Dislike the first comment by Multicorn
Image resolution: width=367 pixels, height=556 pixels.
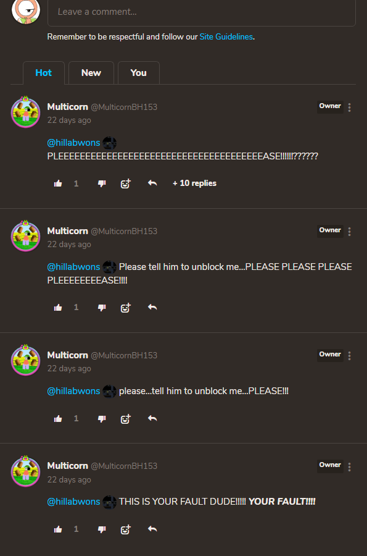coord(102,183)
